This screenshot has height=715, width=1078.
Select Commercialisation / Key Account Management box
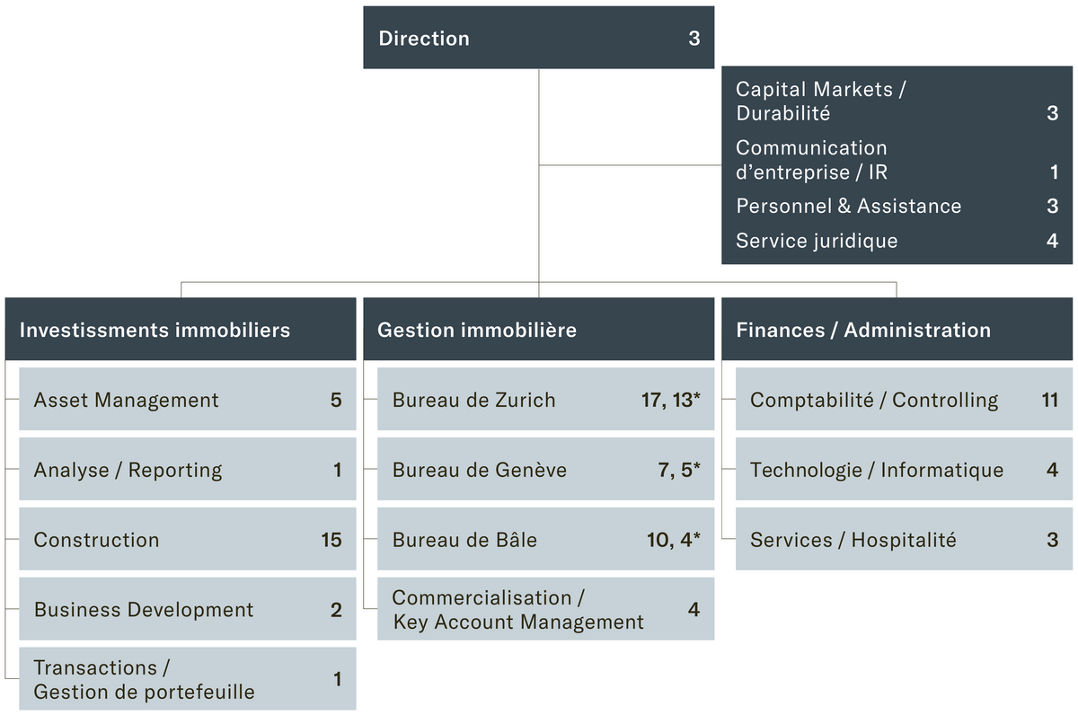click(x=545, y=610)
